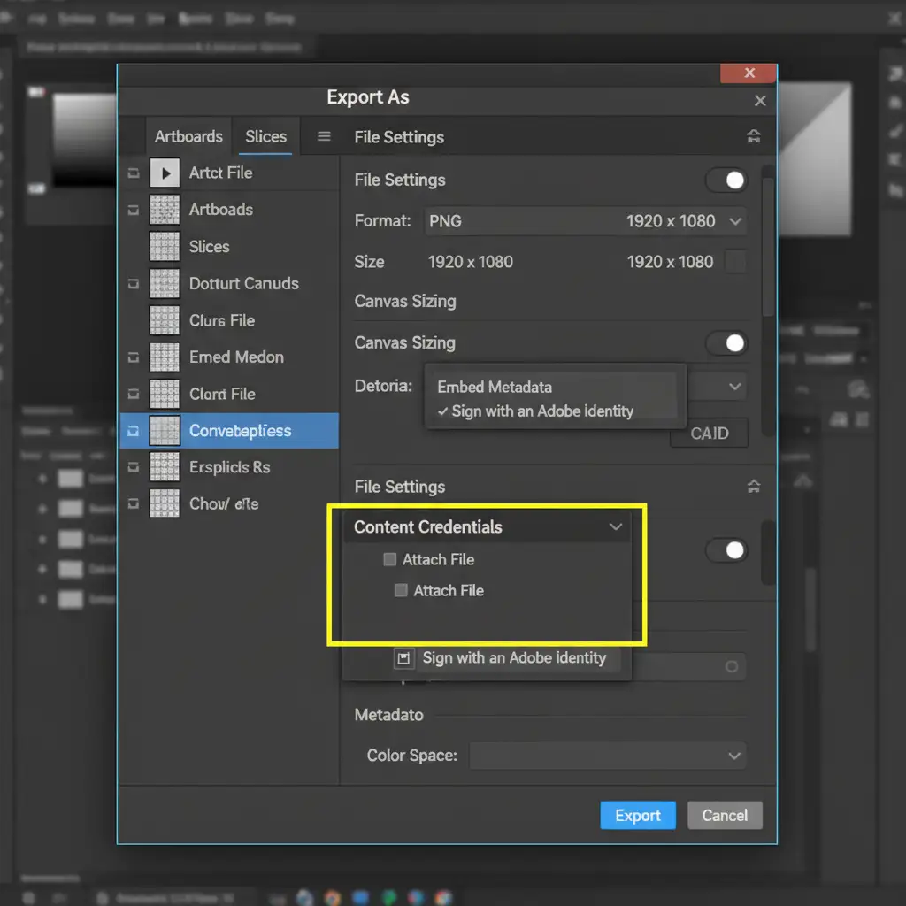The width and height of the screenshot is (906, 906).
Task: Click the play icon beside Artct File
Action: pos(165,173)
